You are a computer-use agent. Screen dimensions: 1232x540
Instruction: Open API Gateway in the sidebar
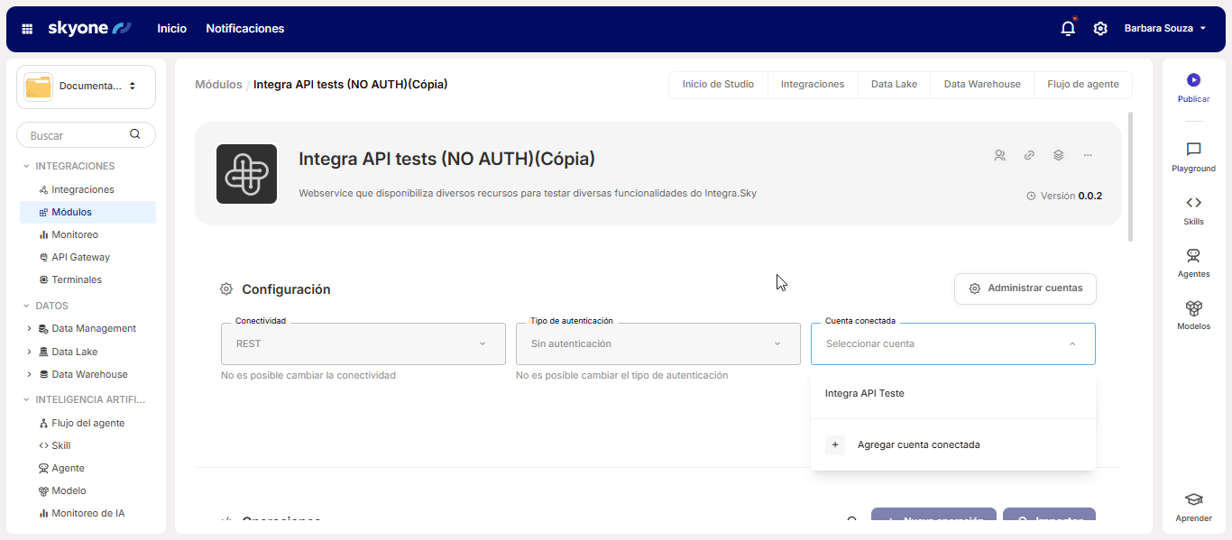(x=80, y=257)
